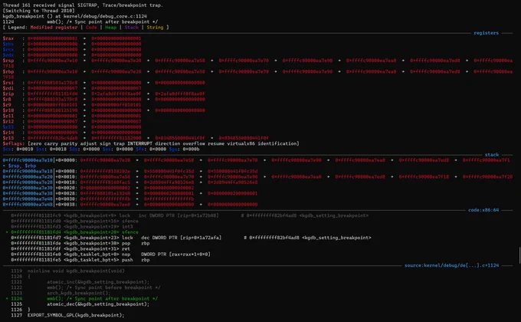
Task: Click source line 1119 'noinline void kgdb_breakpoint(void)'
Action: tap(76, 271)
